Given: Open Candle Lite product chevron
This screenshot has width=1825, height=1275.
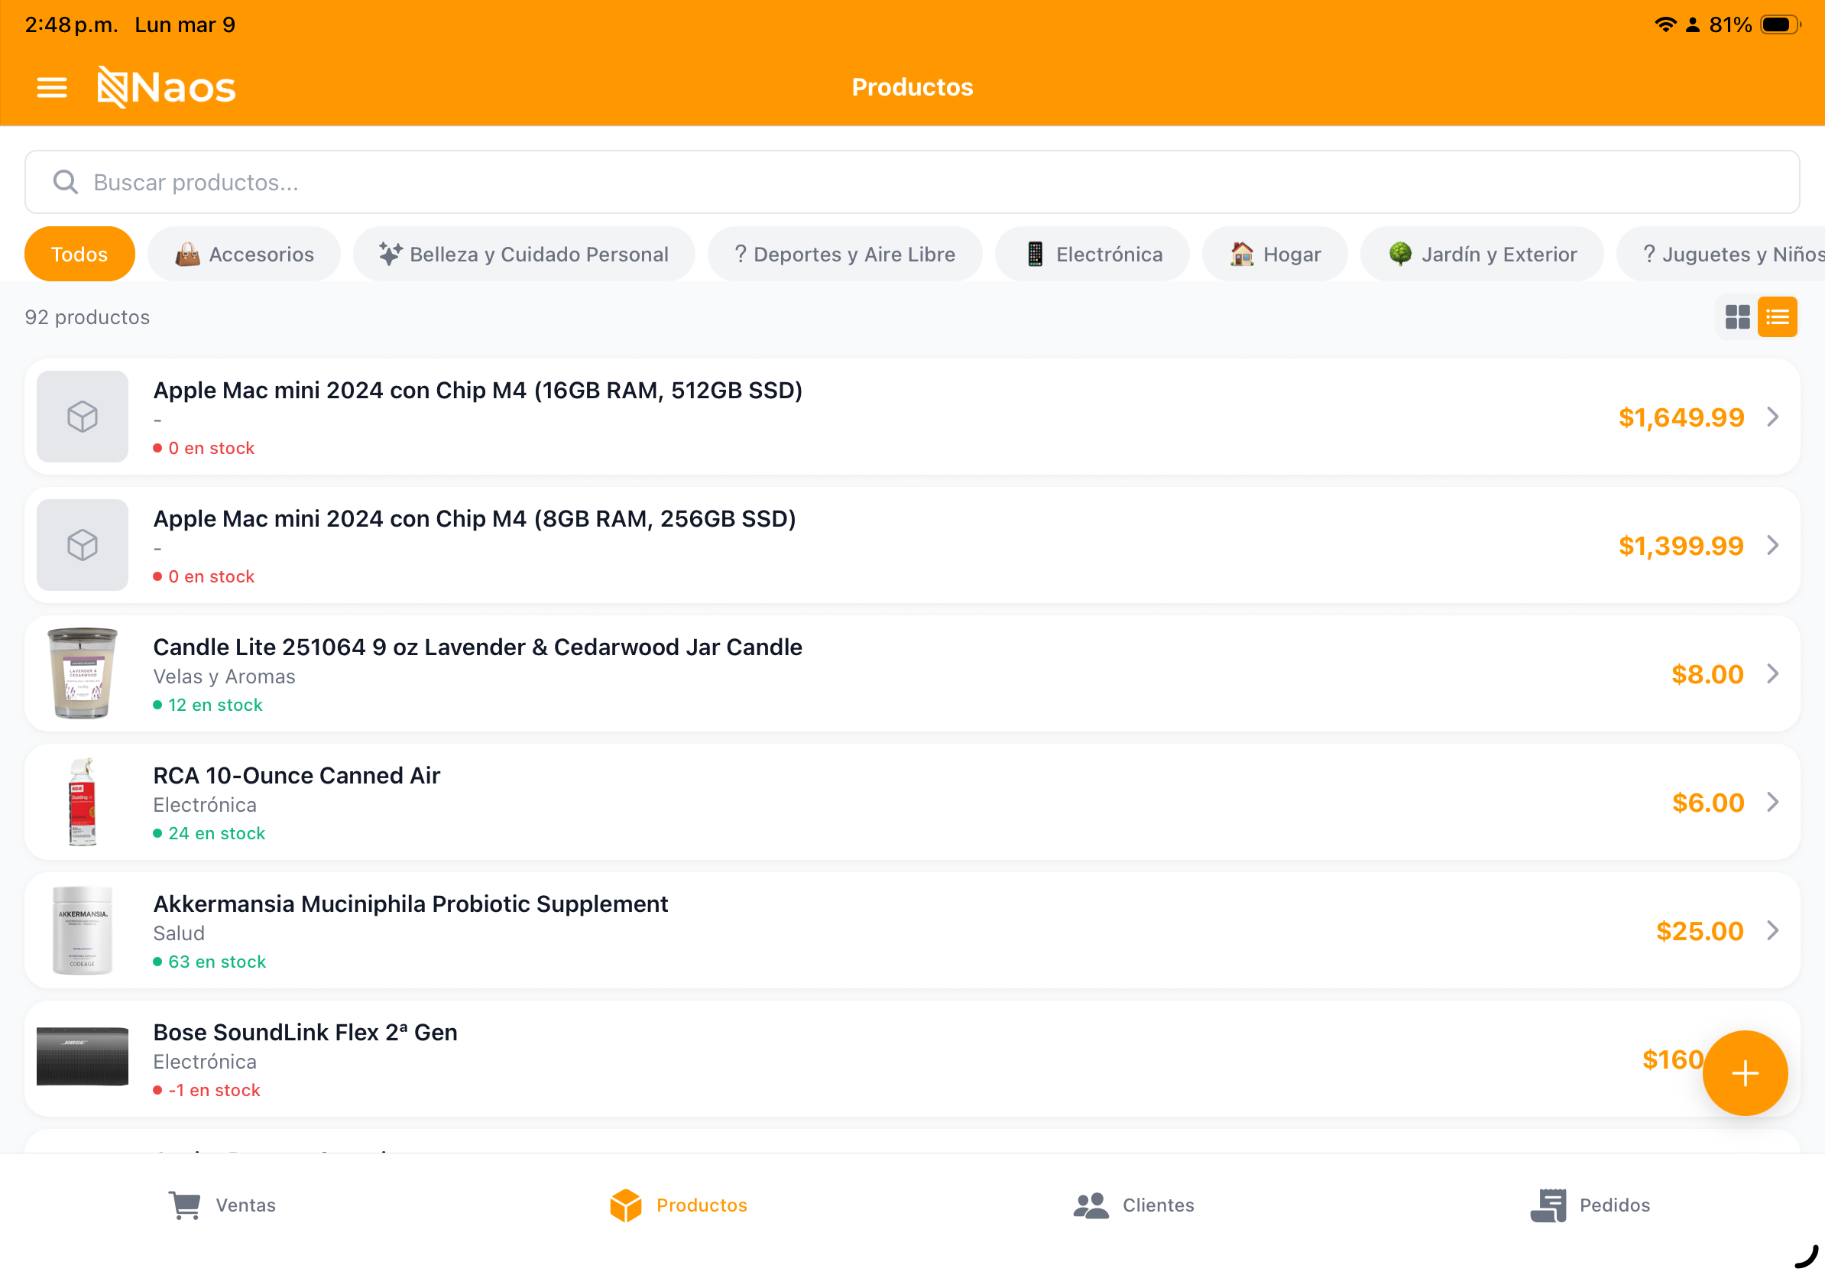Looking at the screenshot, I should point(1772,673).
